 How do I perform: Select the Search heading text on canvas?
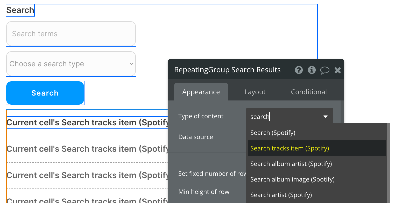pos(20,10)
